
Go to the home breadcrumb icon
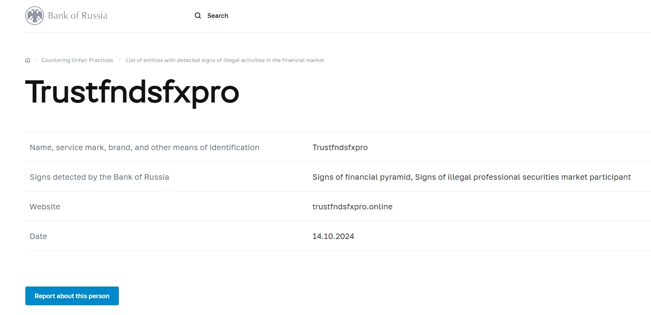tap(28, 60)
